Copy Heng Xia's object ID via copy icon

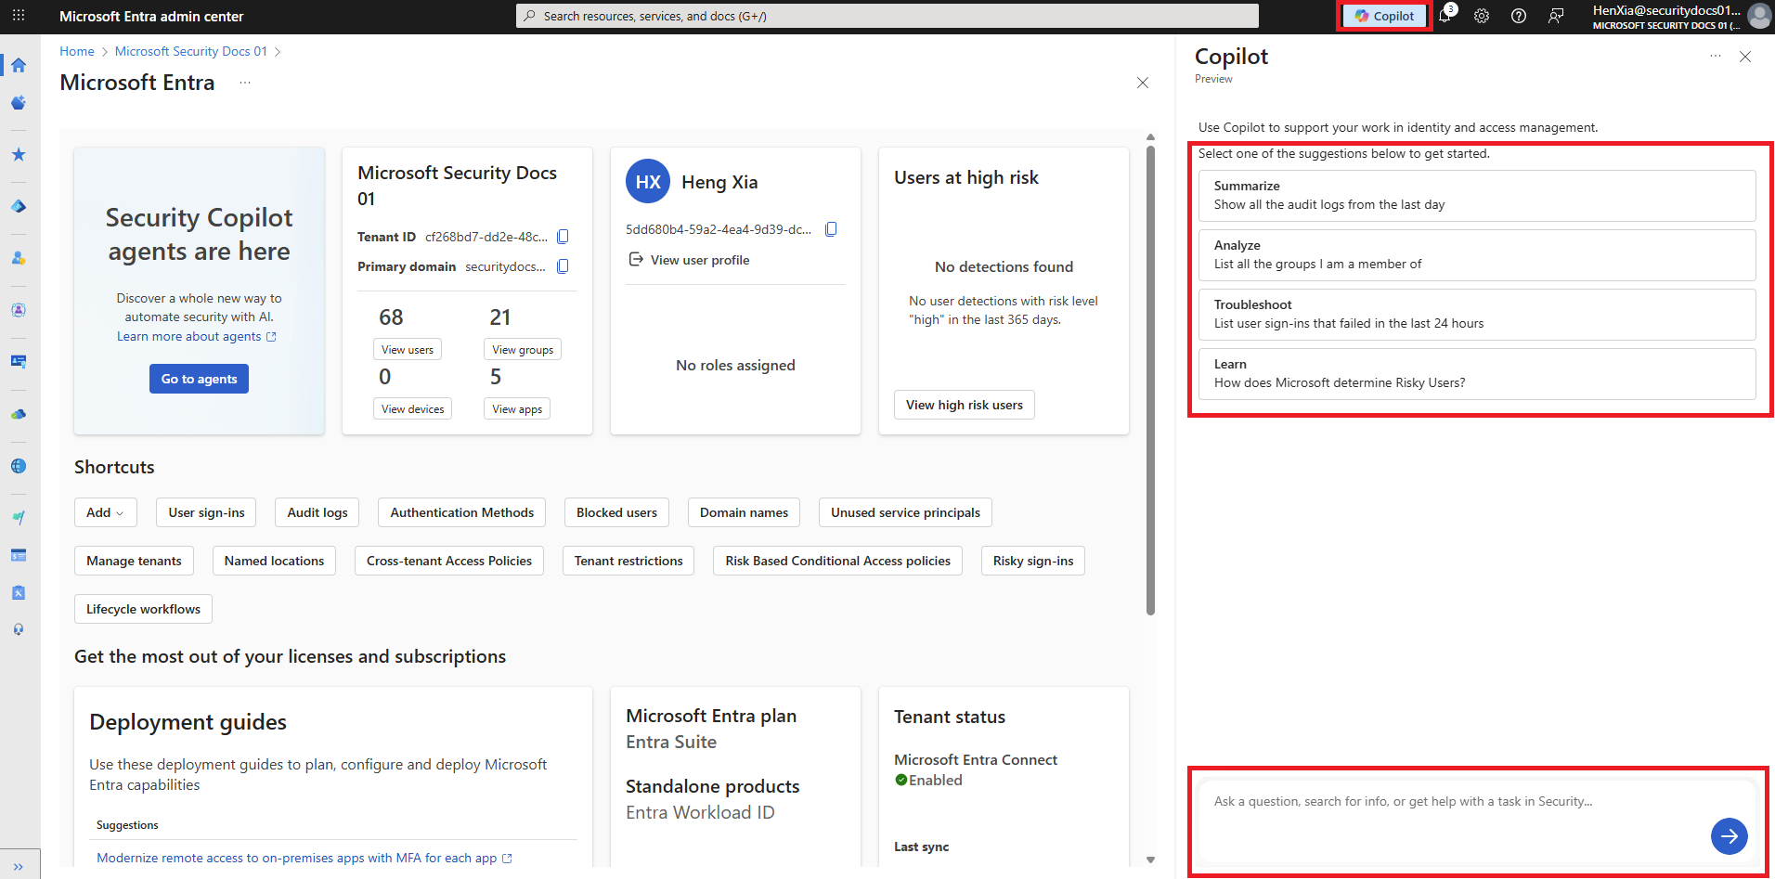tap(831, 228)
